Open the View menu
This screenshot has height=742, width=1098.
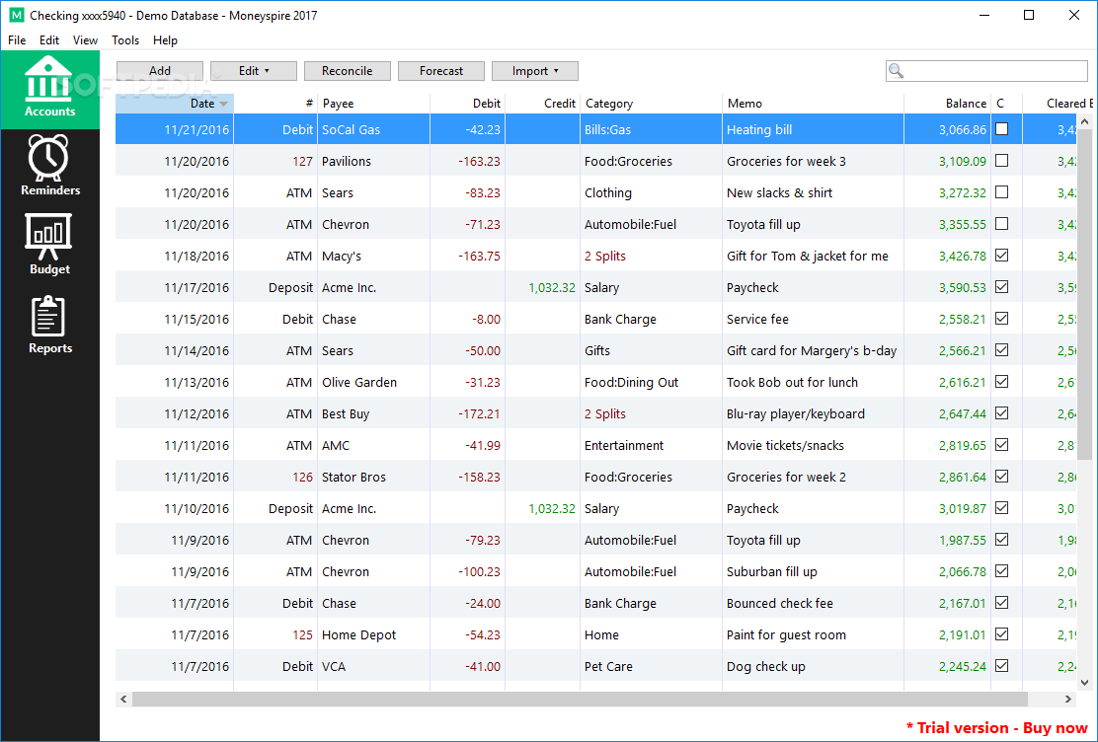point(86,39)
